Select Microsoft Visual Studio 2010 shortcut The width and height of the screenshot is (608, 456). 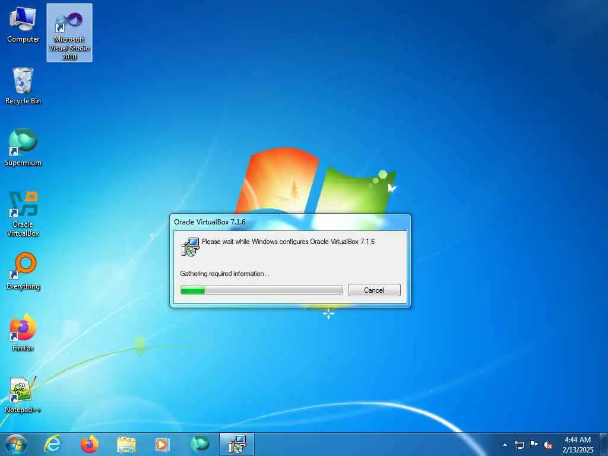click(x=69, y=33)
